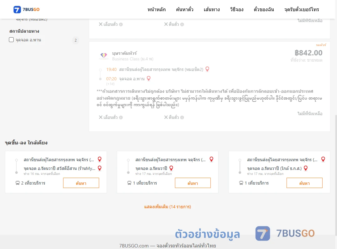Viewport: 337px width, 249px height.
Task: Open the วิธีจอง menu item
Action: (237, 9)
